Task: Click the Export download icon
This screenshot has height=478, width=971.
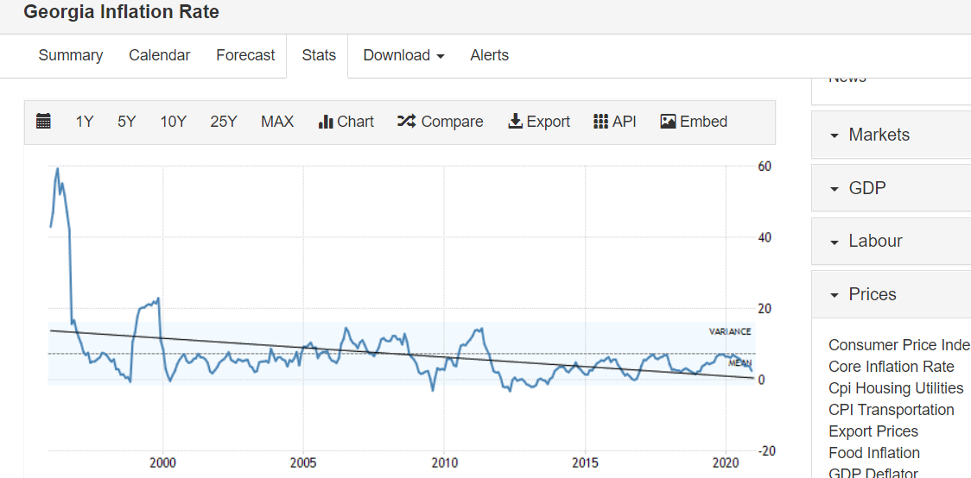Action: pyautogui.click(x=516, y=122)
